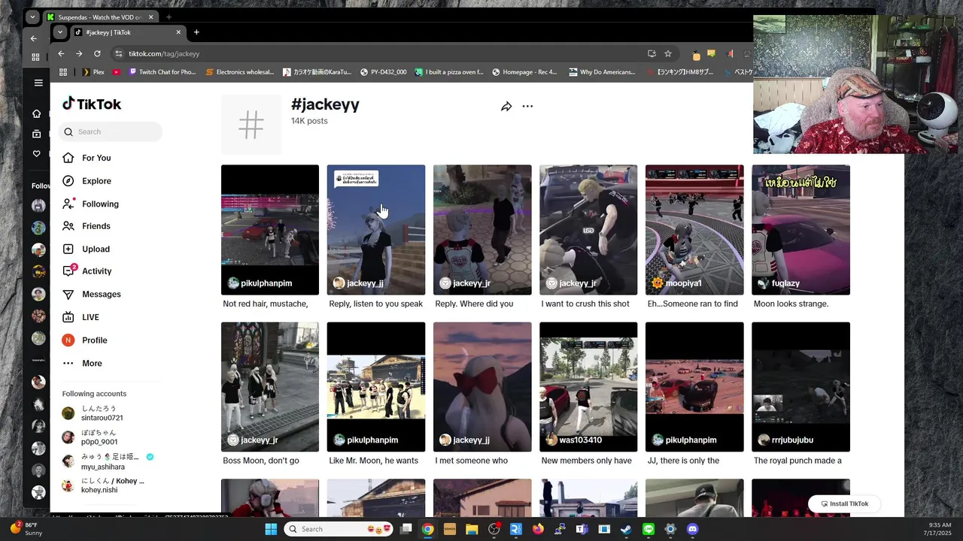The image size is (963, 541).
Task: Click the share arrow for #jackeyy
Action: pyautogui.click(x=506, y=107)
